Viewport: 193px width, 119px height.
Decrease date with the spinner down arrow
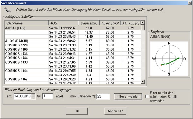coord(33,98)
